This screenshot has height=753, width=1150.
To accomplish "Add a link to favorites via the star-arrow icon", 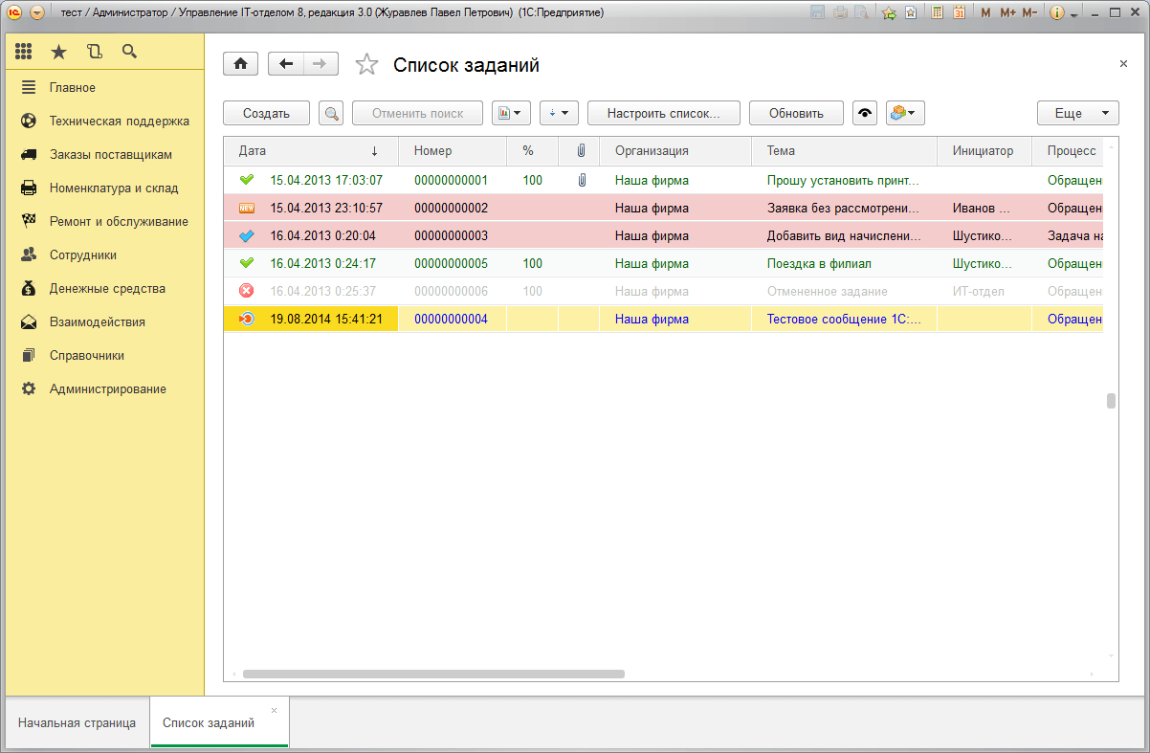I will (x=889, y=12).
